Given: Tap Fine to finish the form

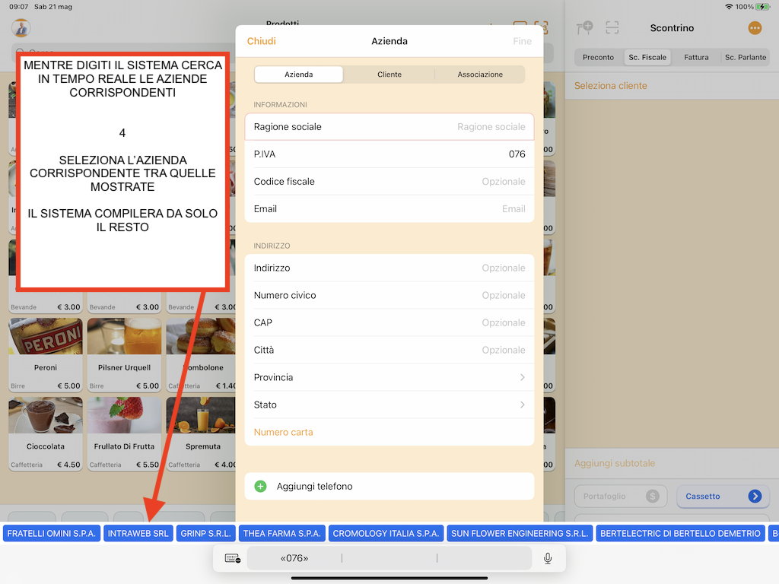Looking at the screenshot, I should [522, 41].
